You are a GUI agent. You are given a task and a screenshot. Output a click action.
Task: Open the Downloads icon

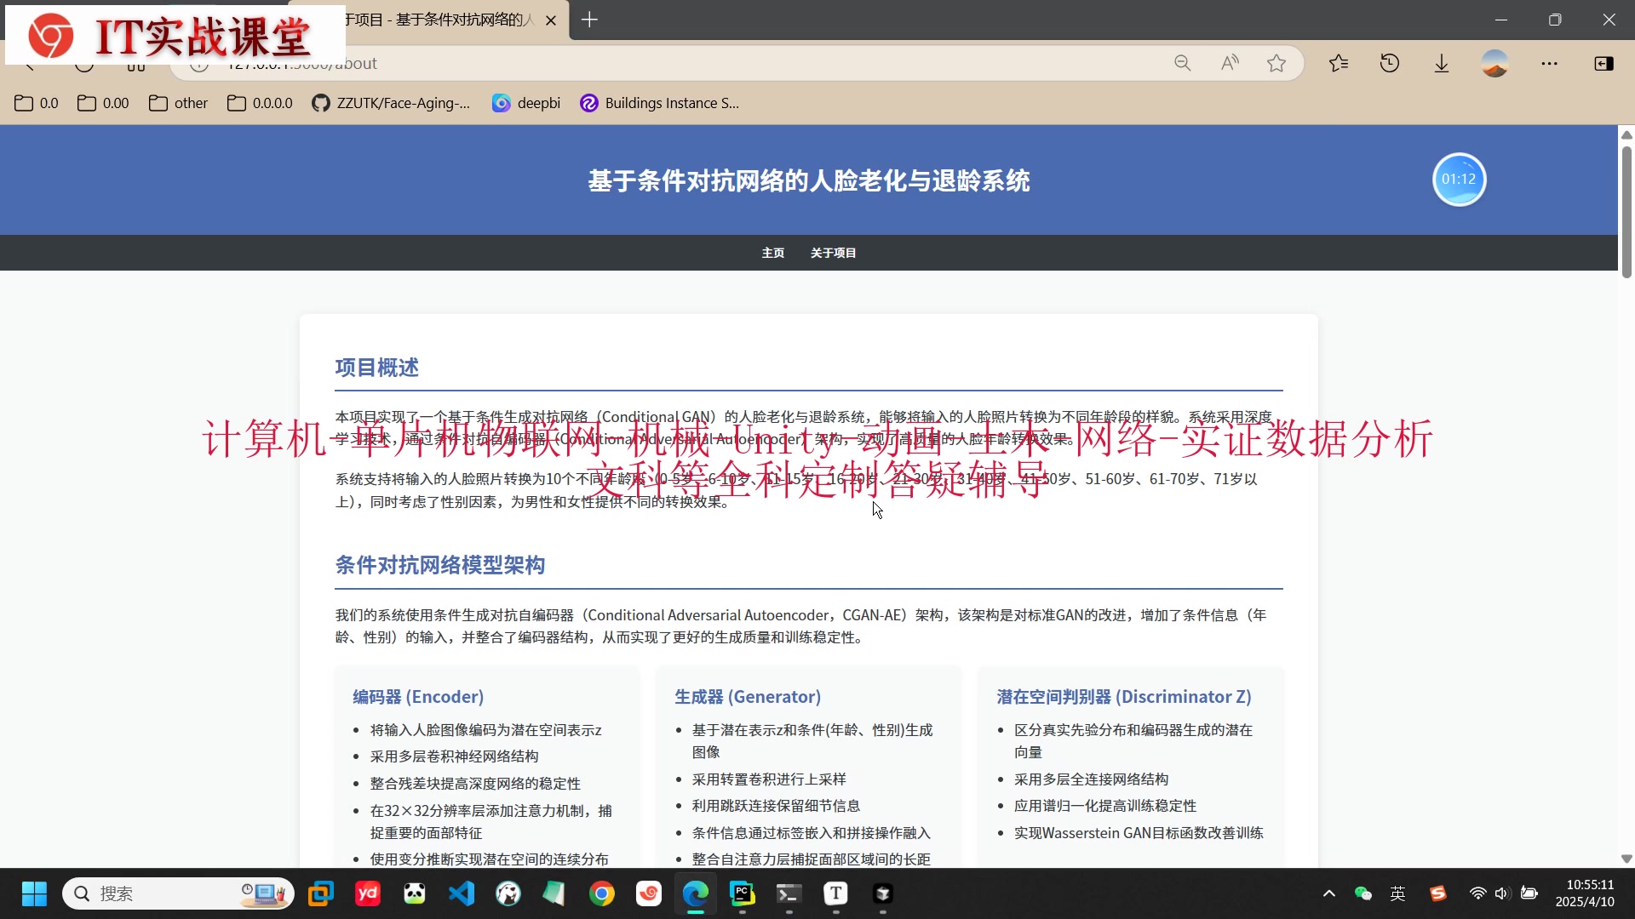point(1442,63)
